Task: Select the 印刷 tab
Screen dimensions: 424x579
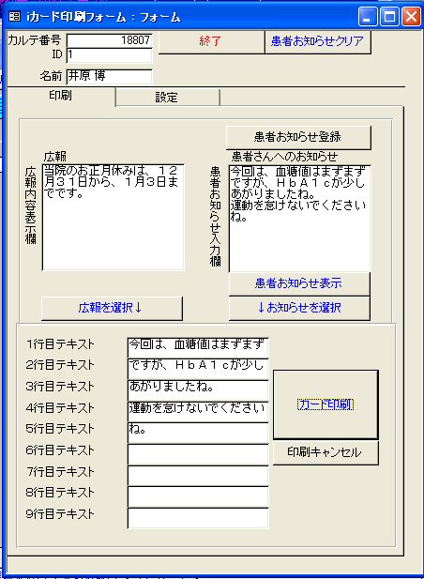Action: pos(61,96)
